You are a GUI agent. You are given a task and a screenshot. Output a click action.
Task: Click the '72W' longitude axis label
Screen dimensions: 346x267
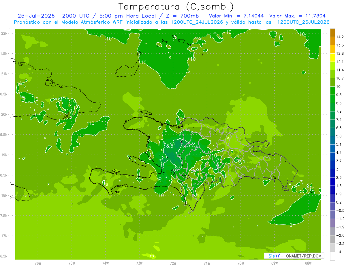tap(173, 263)
